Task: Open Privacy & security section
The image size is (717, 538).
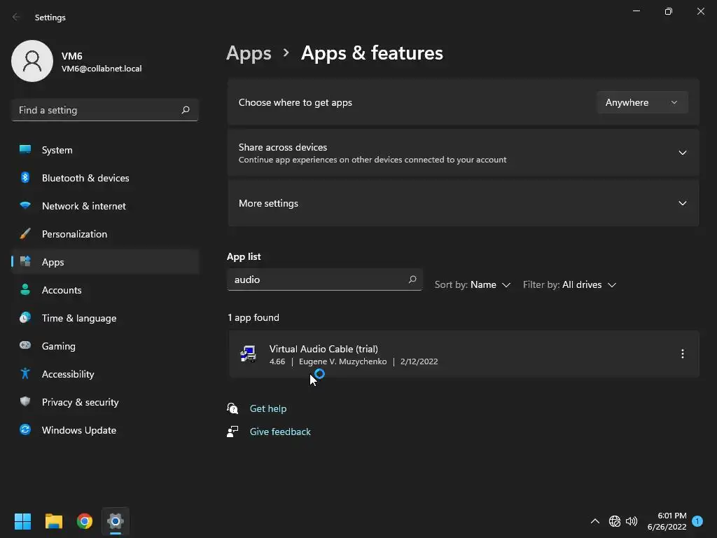Action: tap(80, 402)
